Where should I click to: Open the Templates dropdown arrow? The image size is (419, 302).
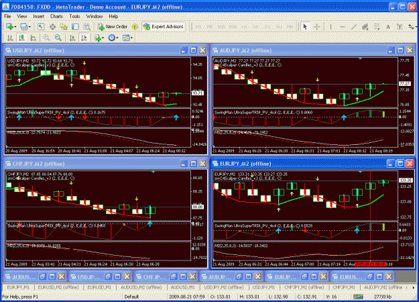click(131, 38)
